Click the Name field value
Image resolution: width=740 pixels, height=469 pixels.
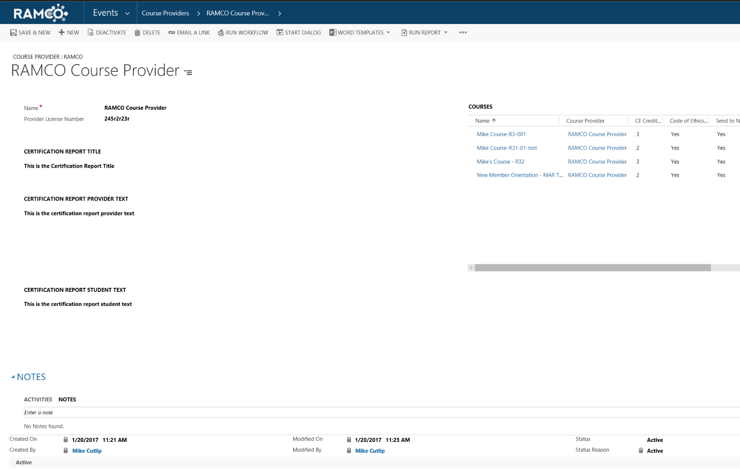click(x=135, y=108)
